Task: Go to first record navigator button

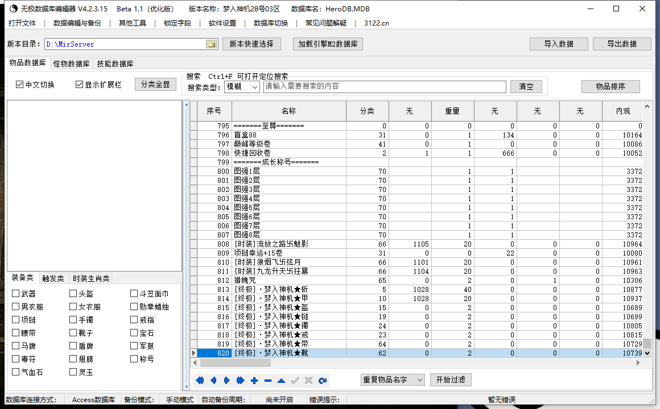Action: [x=200, y=381]
